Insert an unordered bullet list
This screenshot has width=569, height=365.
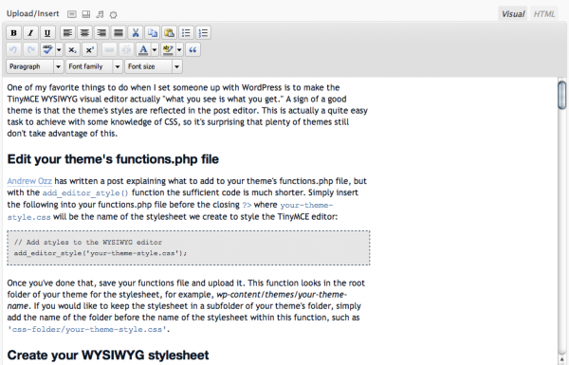pyautogui.click(x=186, y=32)
